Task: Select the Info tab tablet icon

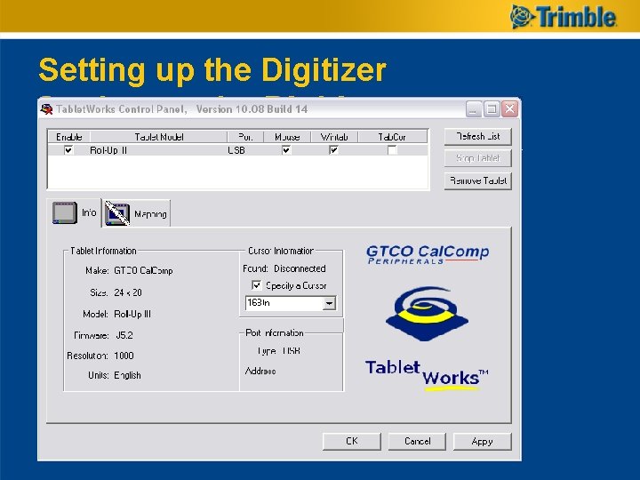Action: [65, 212]
